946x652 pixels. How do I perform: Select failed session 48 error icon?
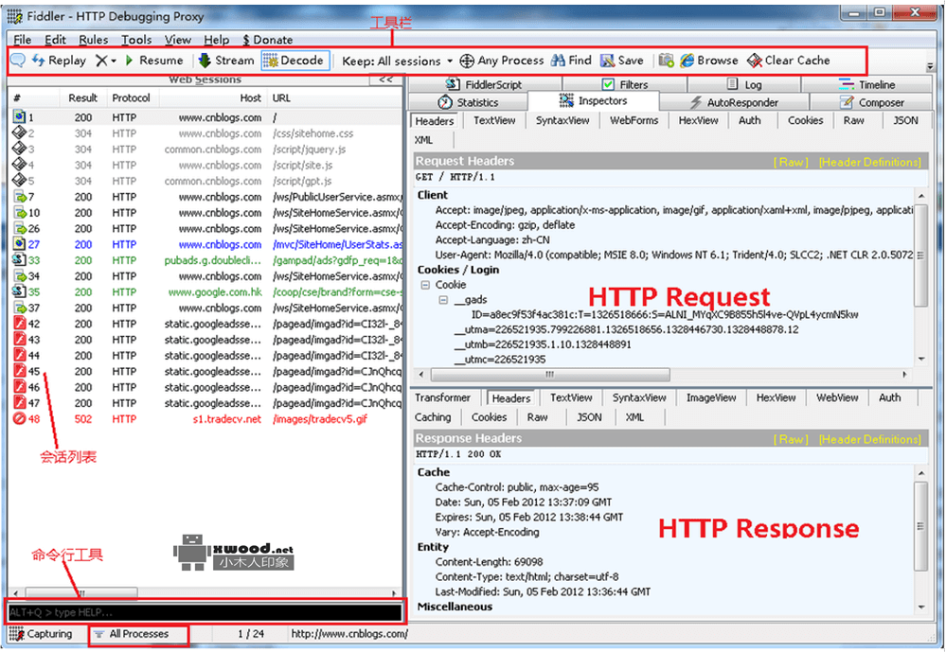19,418
